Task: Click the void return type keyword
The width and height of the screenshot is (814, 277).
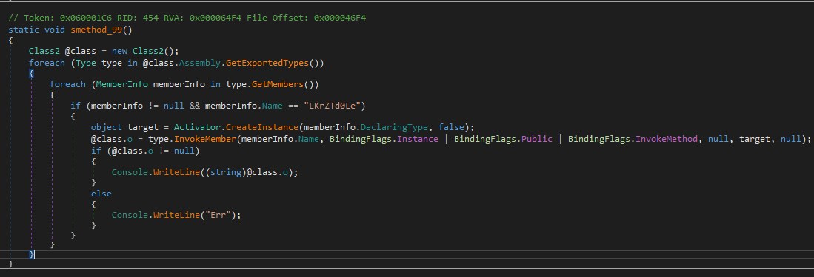Action: point(55,30)
